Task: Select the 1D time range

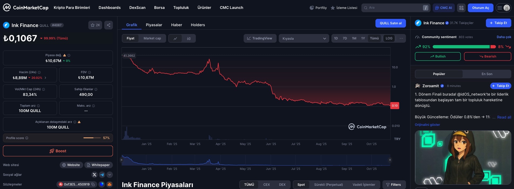Action: tap(336, 38)
